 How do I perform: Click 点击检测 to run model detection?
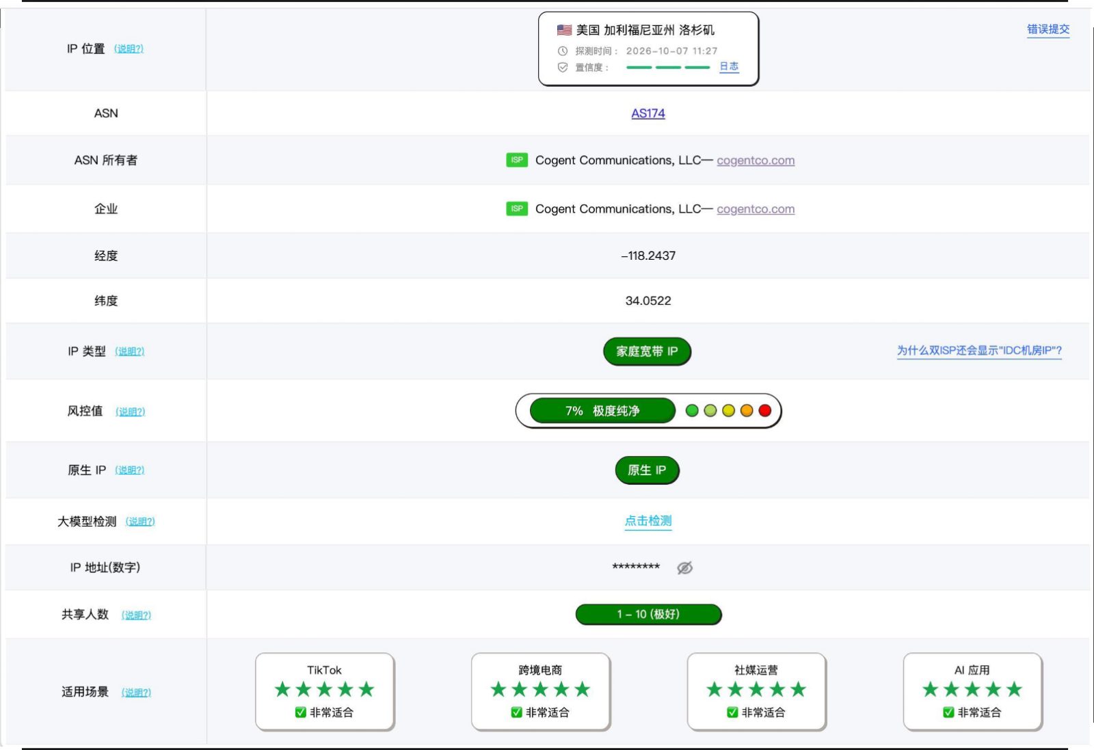tap(648, 521)
